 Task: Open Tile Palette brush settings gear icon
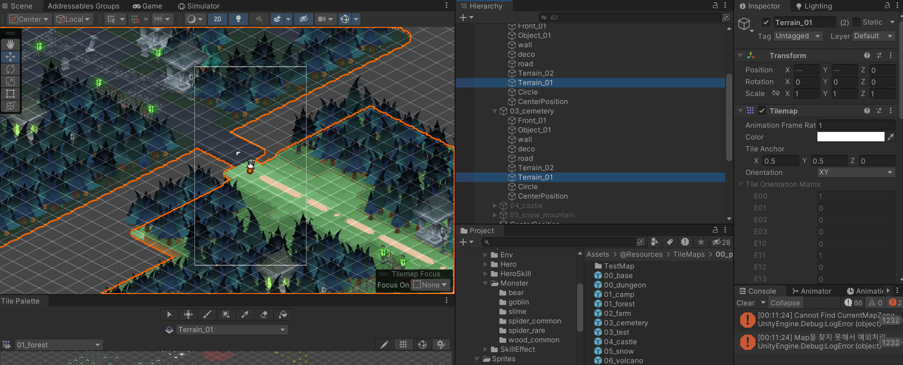[441, 345]
